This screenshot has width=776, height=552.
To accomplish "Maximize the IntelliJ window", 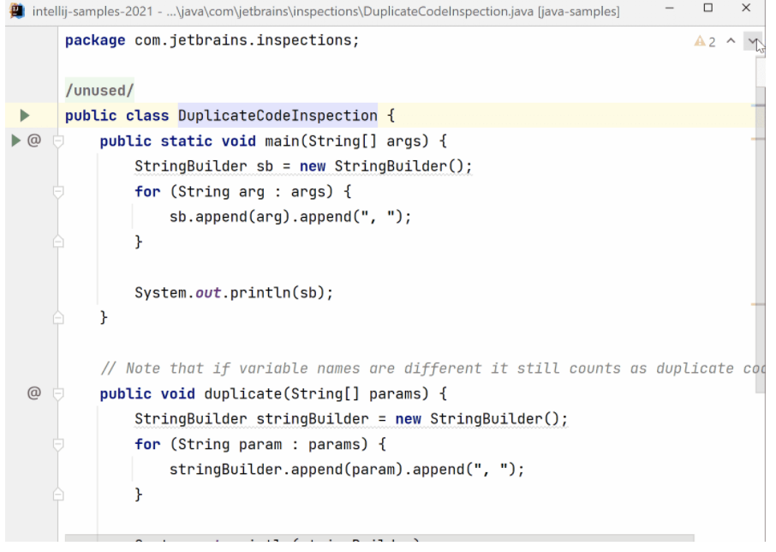I will point(708,10).
